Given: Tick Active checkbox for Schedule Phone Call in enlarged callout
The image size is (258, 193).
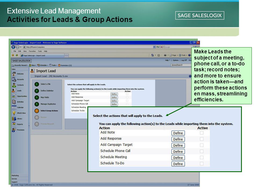Looking at the screenshot, I should click(202, 151).
